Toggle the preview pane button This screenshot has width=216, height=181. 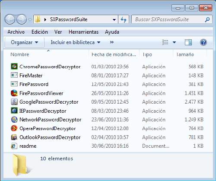click(x=188, y=42)
